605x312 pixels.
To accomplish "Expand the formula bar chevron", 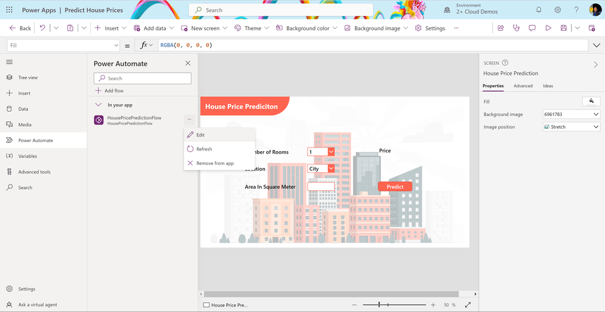I will tap(596, 45).
